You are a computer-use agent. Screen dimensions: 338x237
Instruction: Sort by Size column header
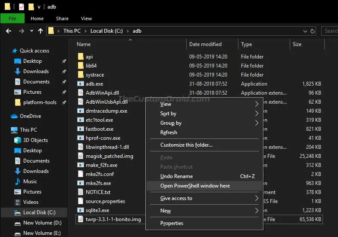pos(297,44)
